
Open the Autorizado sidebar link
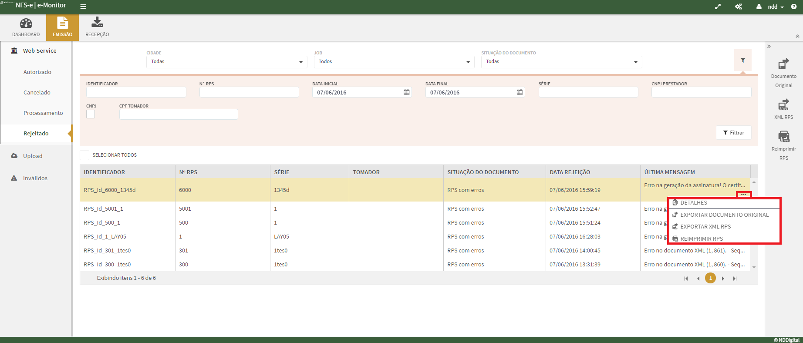tap(37, 72)
